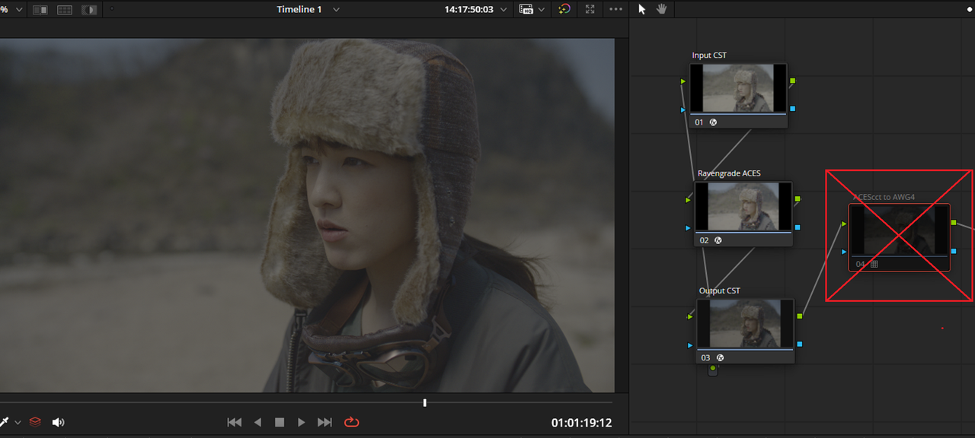The width and height of the screenshot is (975, 438).
Task: Expand the HQ playback options arrow
Action: (x=542, y=10)
